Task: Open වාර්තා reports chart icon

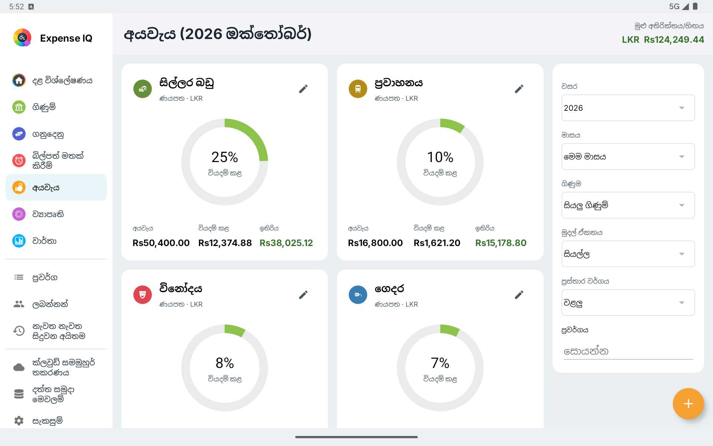Action: [x=19, y=241]
